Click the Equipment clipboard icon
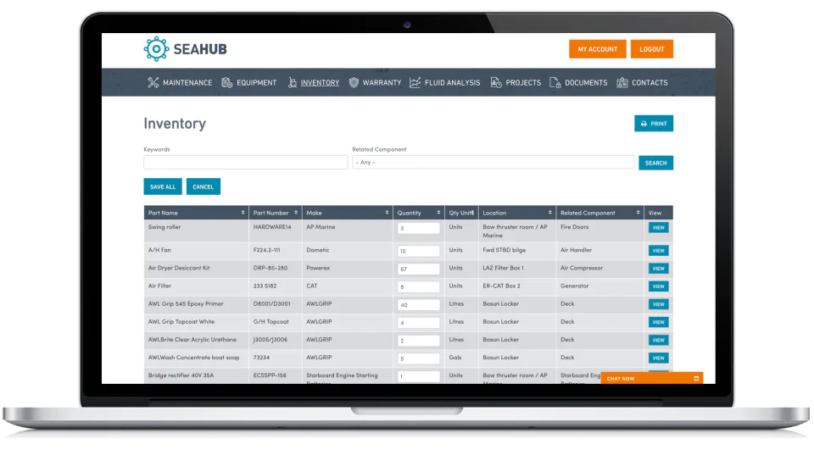Viewport: 814px width, 450px height. point(227,82)
